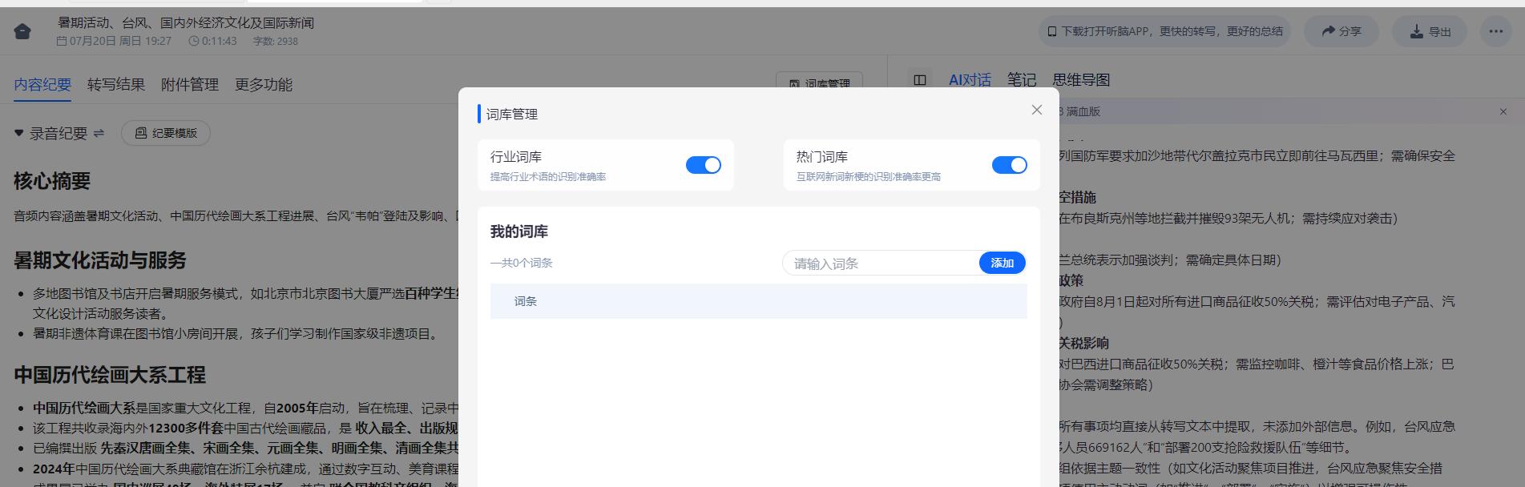Turn off the 热门词库 switch
The width and height of the screenshot is (1525, 487).
click(x=1009, y=165)
